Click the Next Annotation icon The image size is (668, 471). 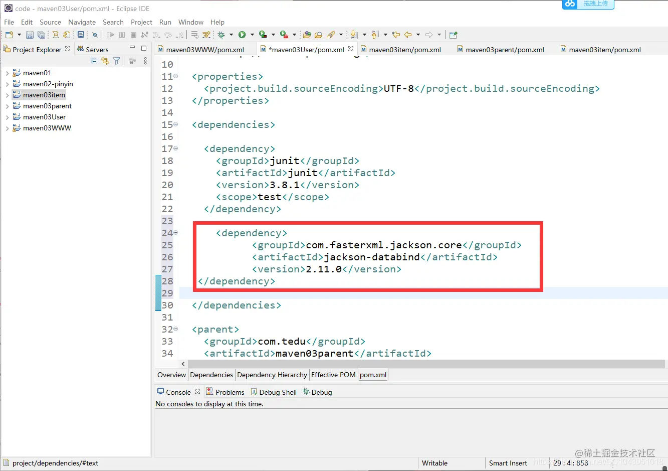tap(354, 35)
